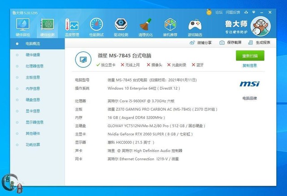Viewport: 287px width, 196px height.
Task: Select 电脑概览 overview in sidebar
Action: pyautogui.click(x=37, y=44)
